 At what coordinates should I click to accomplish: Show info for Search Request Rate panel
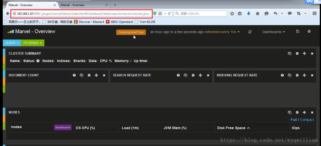point(178,75)
